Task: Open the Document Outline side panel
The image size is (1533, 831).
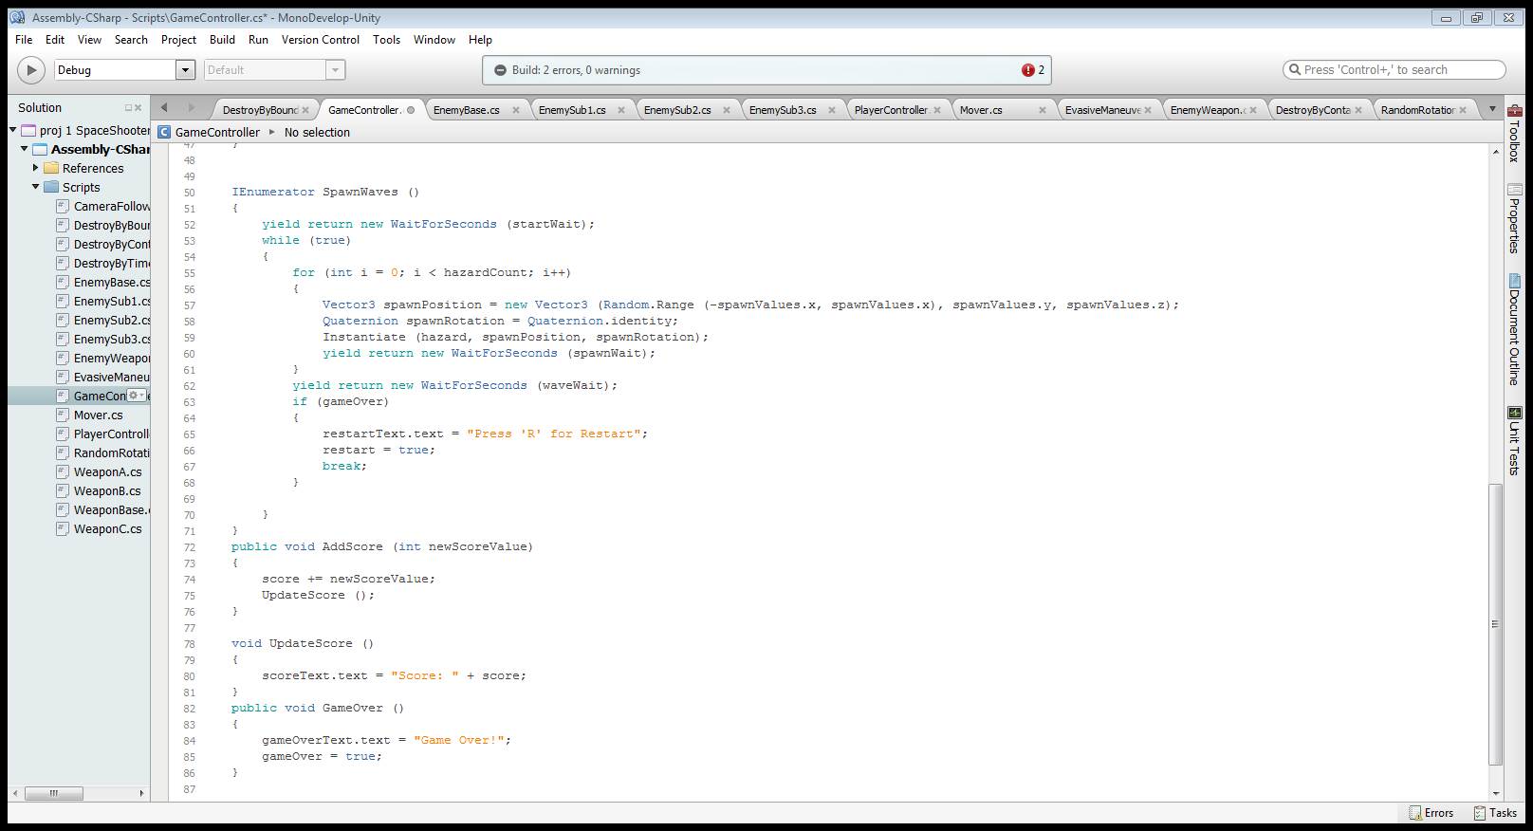Action: 1514,329
